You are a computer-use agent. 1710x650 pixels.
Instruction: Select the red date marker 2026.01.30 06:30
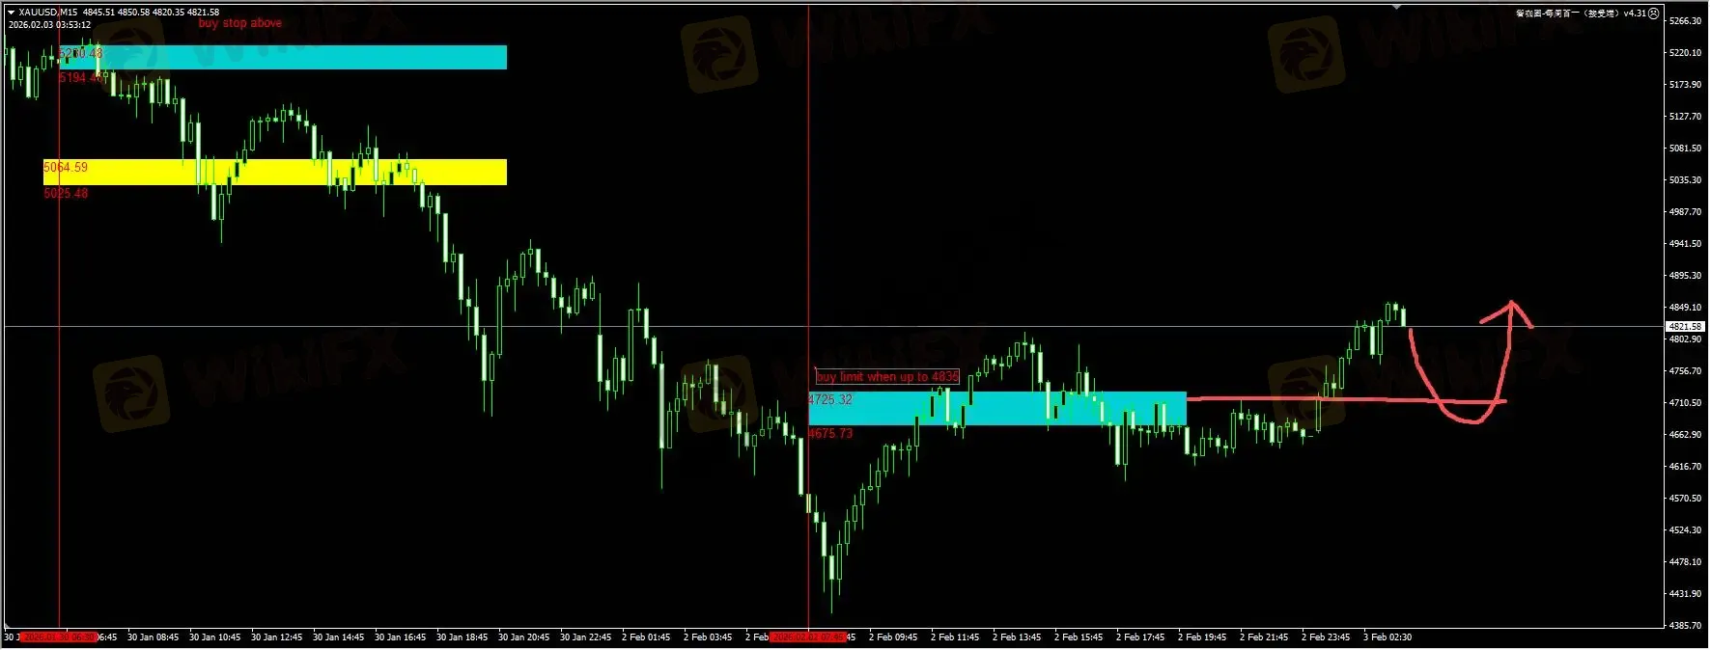[59, 637]
